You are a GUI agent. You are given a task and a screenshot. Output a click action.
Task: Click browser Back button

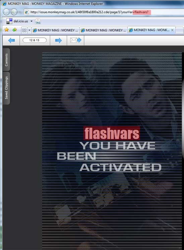(x=6, y=12)
